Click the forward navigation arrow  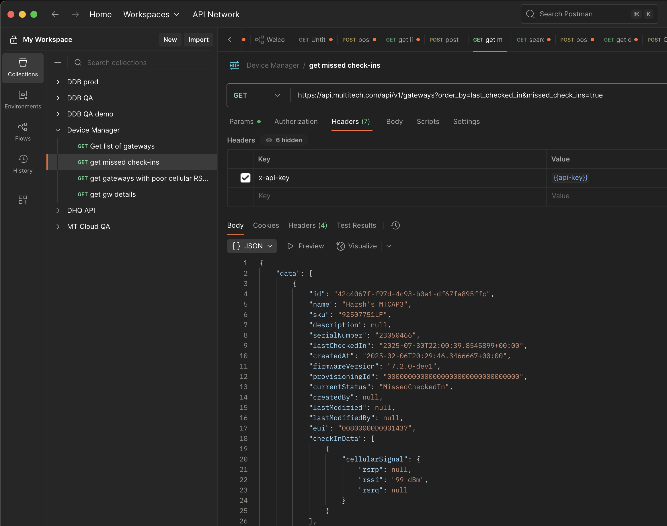(75, 14)
